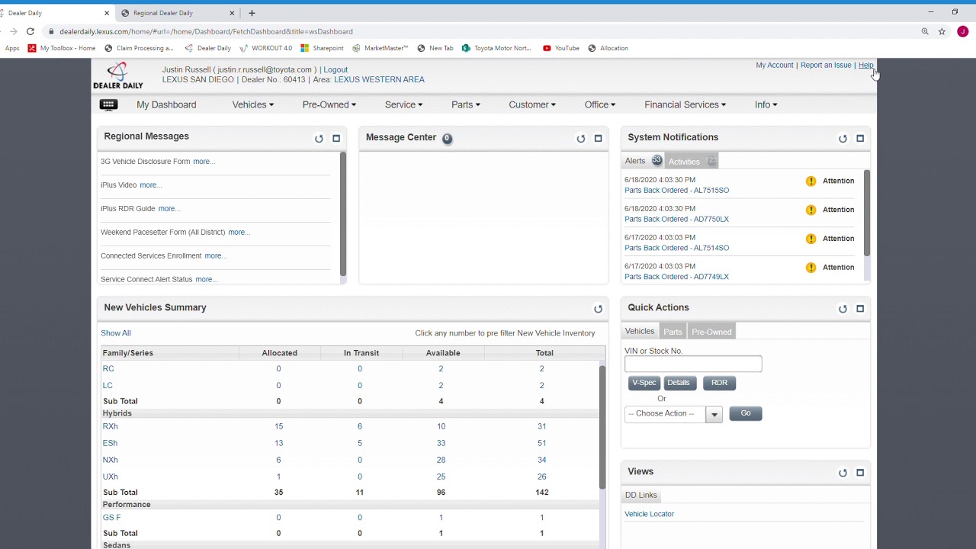
Task: Maximize the Views panel
Action: [x=860, y=473]
